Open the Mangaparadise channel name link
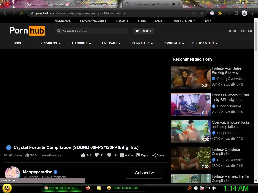Screen dimensions: 258x193 point(38,172)
